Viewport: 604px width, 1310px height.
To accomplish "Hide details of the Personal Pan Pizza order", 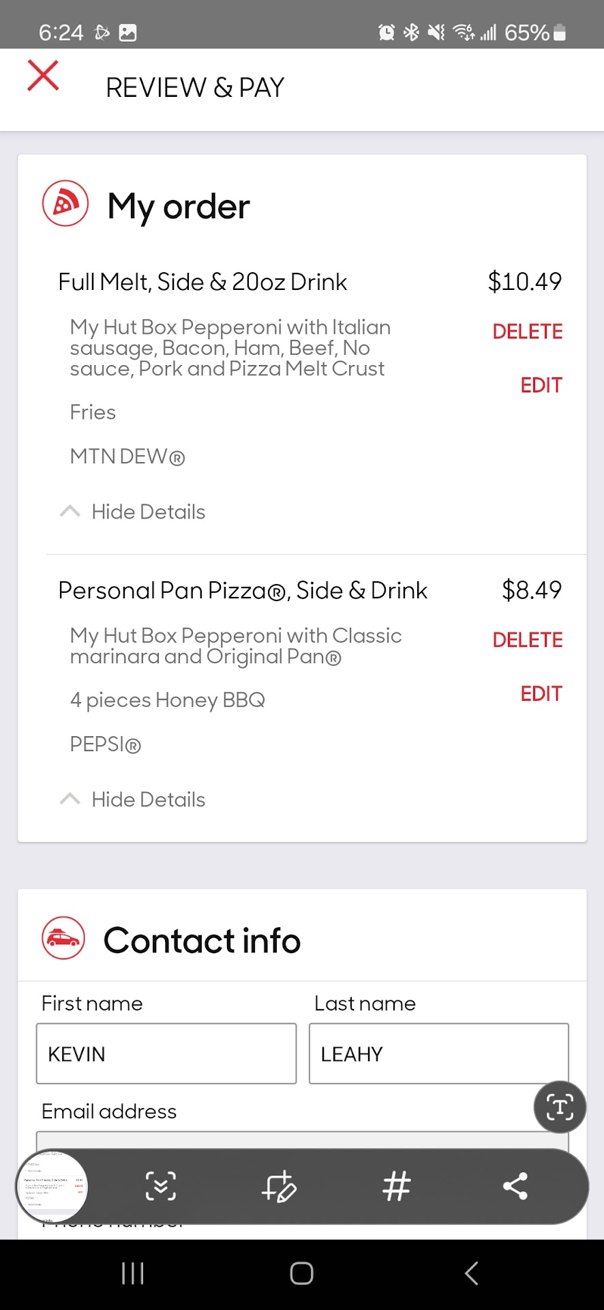I will (x=134, y=800).
